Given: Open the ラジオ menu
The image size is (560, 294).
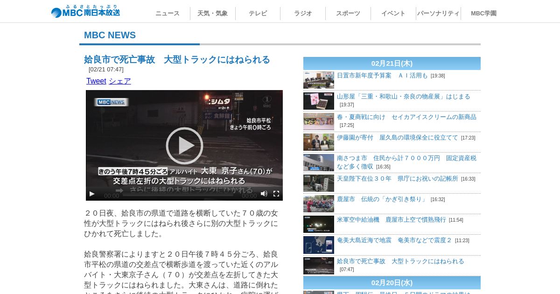Looking at the screenshot, I should 303,14.
